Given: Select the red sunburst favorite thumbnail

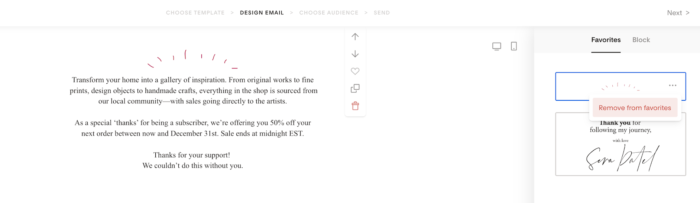Looking at the screenshot, I should pos(620,86).
